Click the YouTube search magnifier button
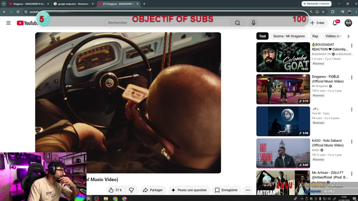This screenshot has width=358, height=201. [237, 23]
